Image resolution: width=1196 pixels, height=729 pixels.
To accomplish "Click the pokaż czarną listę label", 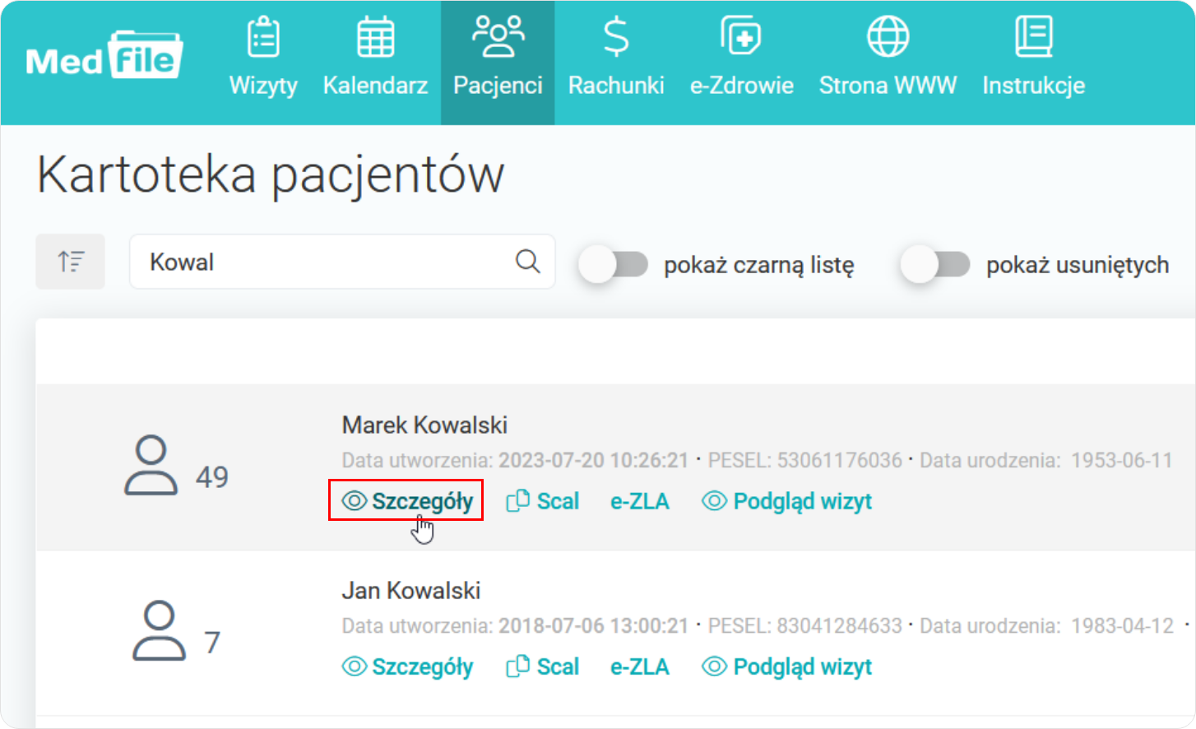I will [759, 265].
